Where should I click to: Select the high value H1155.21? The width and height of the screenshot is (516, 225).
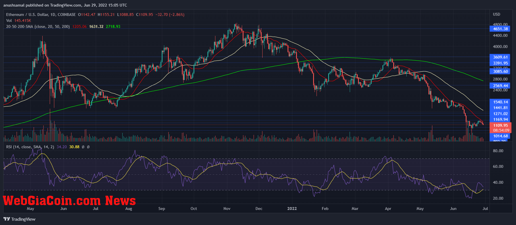click(x=106, y=15)
